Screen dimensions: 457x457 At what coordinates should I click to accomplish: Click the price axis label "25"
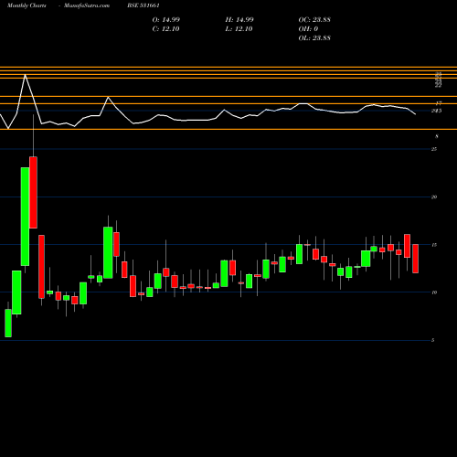(x=434, y=149)
